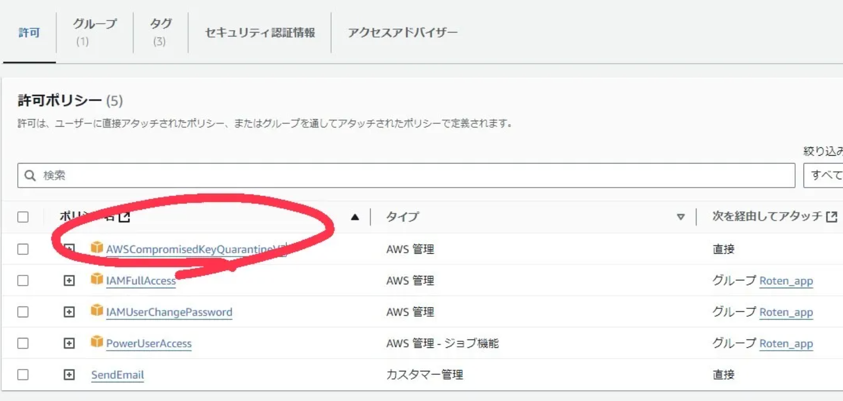Switch to the 許可 tab
Screen dimensions: 843x401
pos(29,33)
